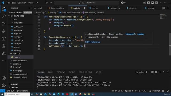Image resolution: width=171 pixels, height=96 pixels.
Task: Open the File menu
Action: (x=8, y=3)
